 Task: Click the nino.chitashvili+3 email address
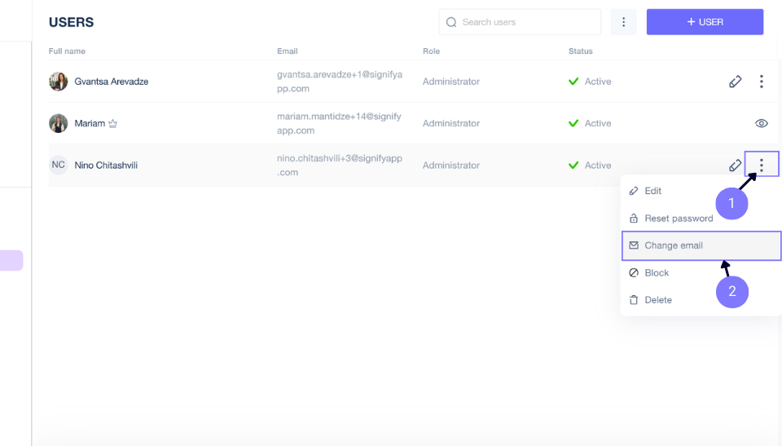pos(340,166)
